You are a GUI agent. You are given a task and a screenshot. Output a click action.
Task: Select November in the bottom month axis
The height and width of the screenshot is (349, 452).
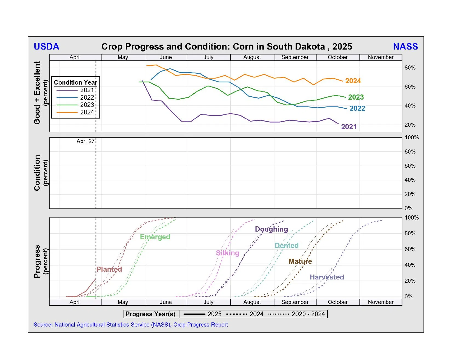pos(381,302)
